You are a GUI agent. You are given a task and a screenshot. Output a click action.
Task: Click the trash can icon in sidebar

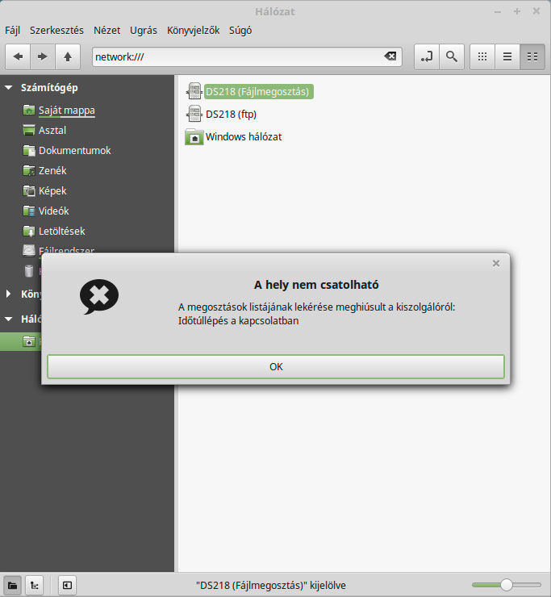pos(29,271)
